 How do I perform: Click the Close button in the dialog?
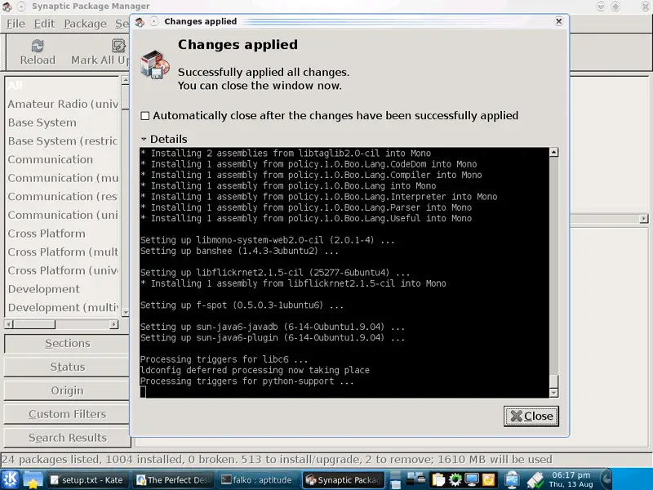point(531,416)
